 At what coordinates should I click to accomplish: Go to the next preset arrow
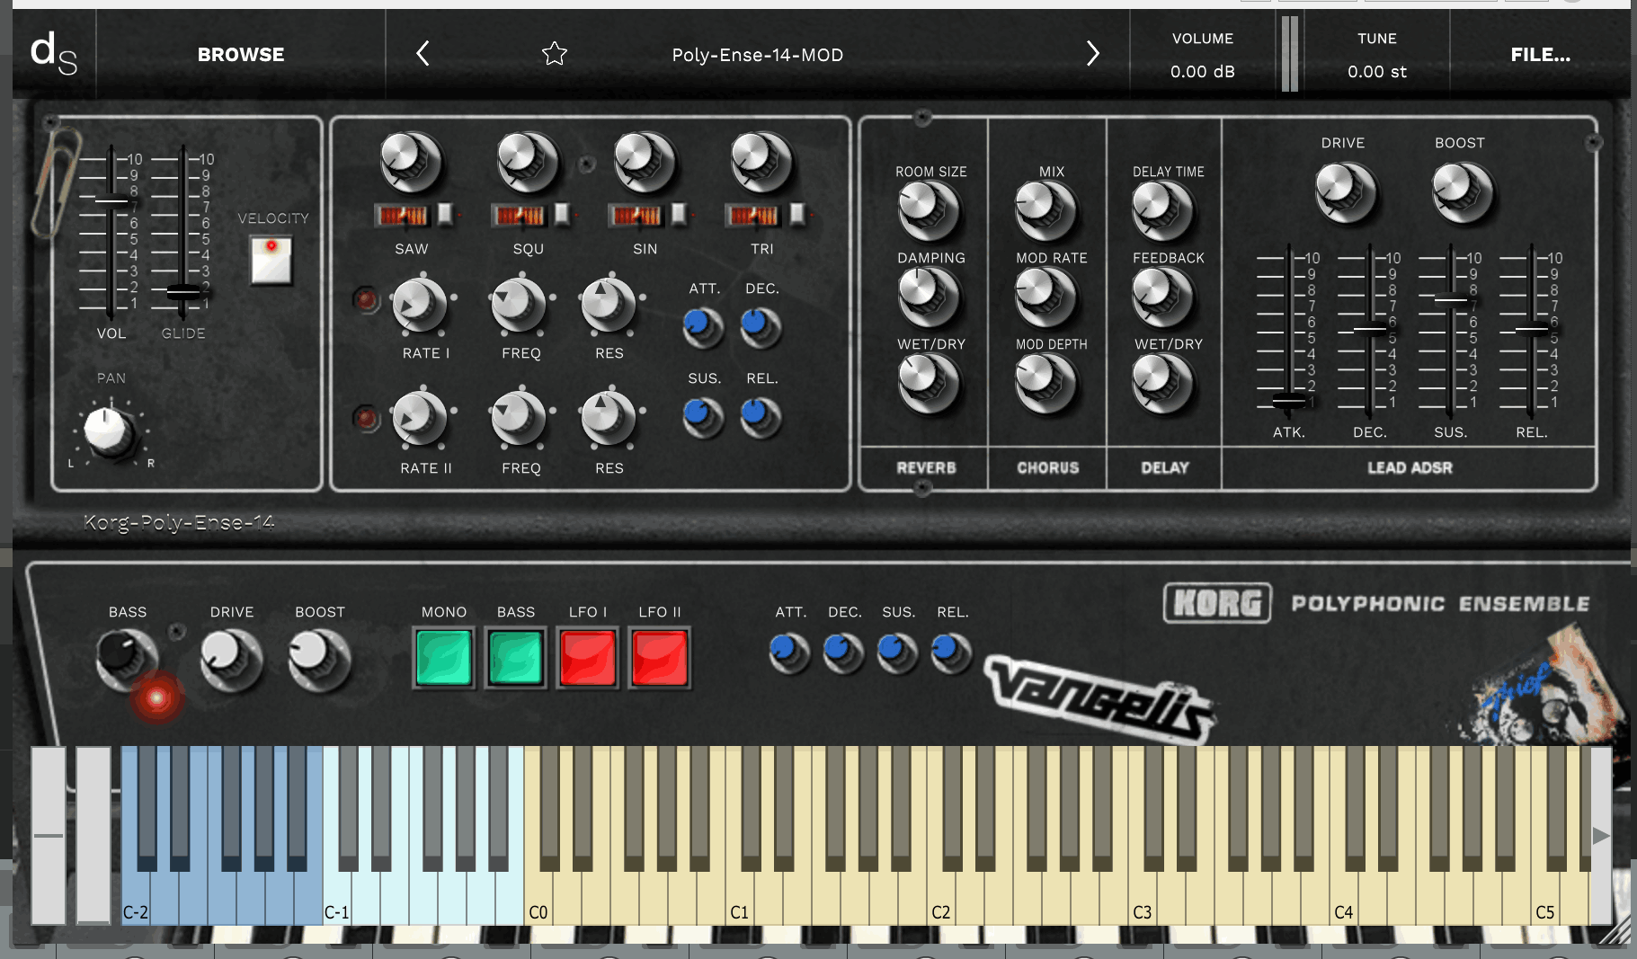point(1092,54)
